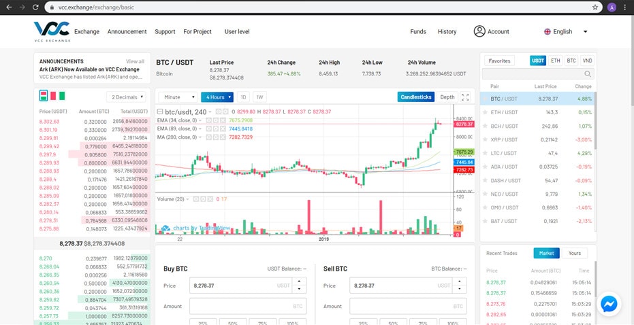634x325 pixels.
Task: Favorite the ETH / USDT pair star
Action: (485, 112)
